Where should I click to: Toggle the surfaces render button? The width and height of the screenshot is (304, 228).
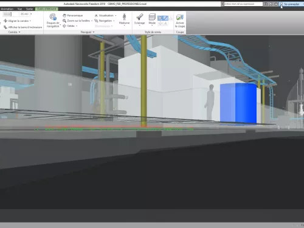[160, 18]
